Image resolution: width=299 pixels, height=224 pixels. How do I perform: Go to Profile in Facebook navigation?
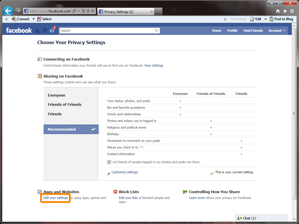click(x=232, y=31)
